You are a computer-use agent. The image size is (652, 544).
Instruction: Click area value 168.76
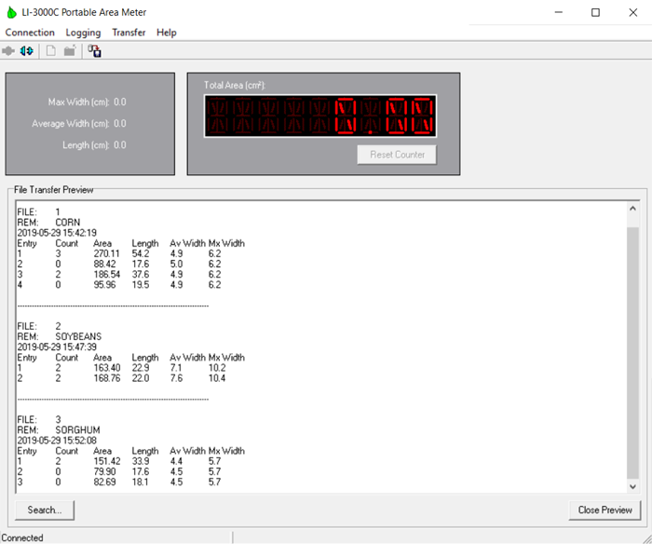107,378
